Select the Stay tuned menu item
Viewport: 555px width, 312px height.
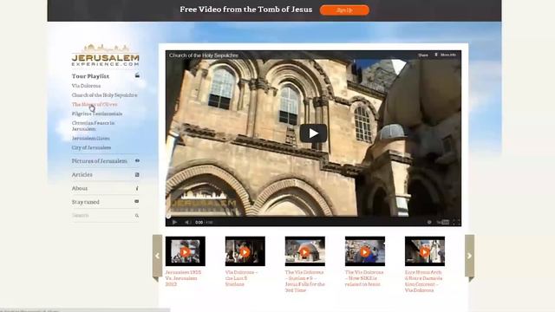(x=86, y=202)
